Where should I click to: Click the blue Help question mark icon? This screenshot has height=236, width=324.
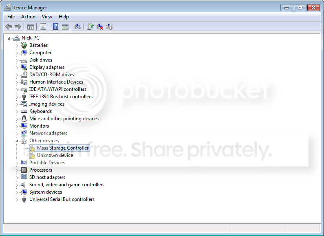[55, 26]
